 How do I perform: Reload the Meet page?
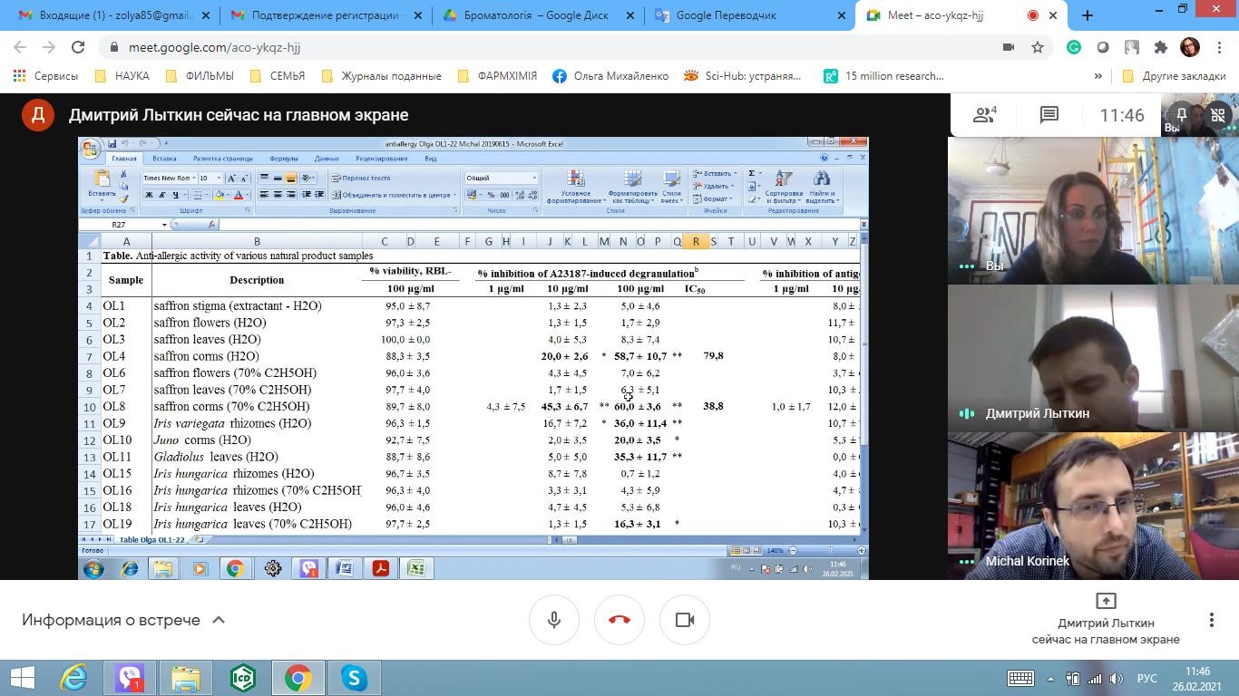coord(78,47)
